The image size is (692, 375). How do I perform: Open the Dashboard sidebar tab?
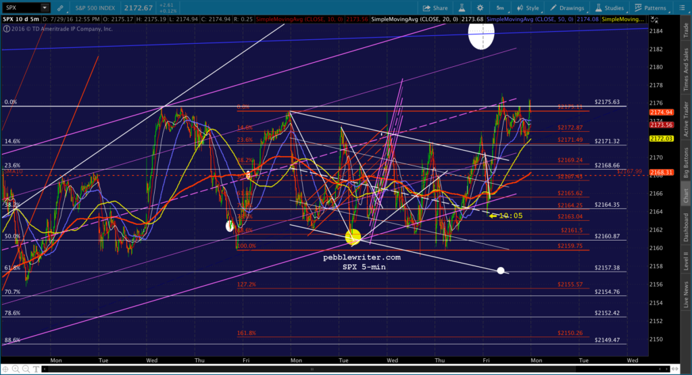pos(686,228)
